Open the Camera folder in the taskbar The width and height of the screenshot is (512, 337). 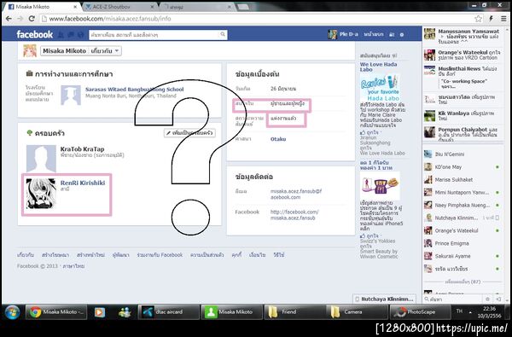pos(357,312)
